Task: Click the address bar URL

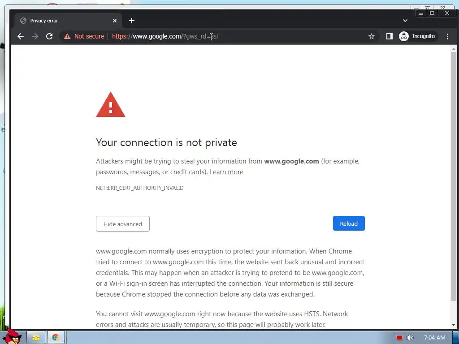Action: (x=165, y=36)
